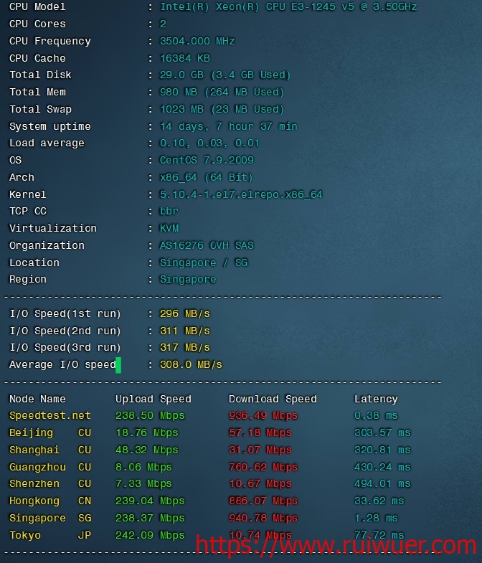
Task: Click the KVM virtualization value
Action: (169, 229)
